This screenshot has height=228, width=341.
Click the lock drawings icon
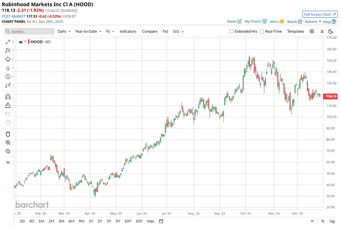pyautogui.click(x=8, y=105)
